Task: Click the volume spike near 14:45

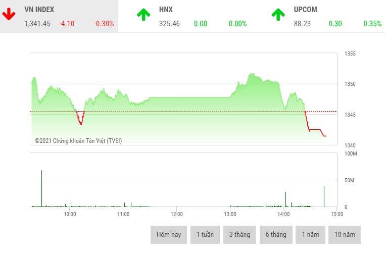Action: point(324,196)
